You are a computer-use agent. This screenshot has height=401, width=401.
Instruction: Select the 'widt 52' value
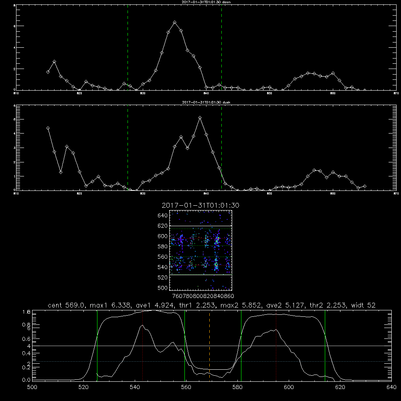[x=363, y=305]
